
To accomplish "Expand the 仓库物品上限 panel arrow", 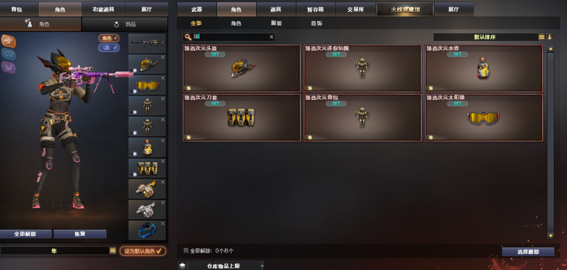I will pyautogui.click(x=262, y=266).
